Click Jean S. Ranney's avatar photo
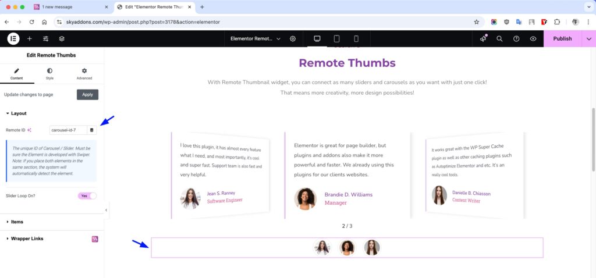The width and height of the screenshot is (596, 278). click(190, 198)
